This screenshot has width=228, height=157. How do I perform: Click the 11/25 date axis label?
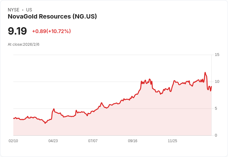[x=173, y=141]
